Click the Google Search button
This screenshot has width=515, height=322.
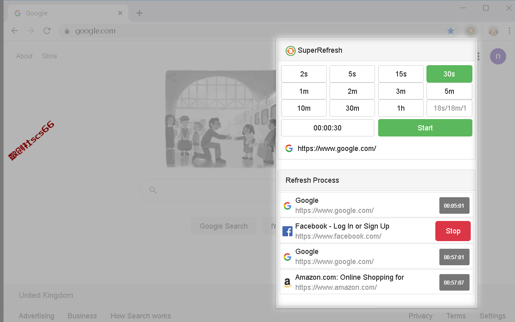[224, 226]
